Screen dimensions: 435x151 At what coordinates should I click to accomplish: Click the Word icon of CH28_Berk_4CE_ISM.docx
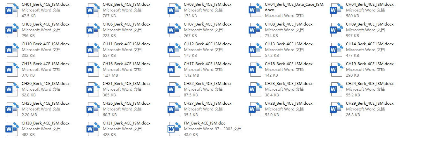[x=256, y=109]
